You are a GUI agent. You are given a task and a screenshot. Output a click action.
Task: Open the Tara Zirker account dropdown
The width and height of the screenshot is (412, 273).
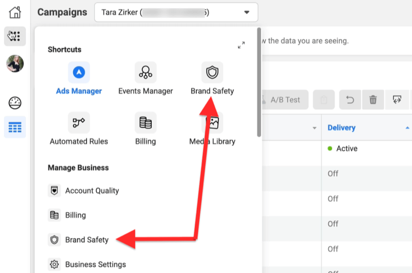[x=176, y=12]
